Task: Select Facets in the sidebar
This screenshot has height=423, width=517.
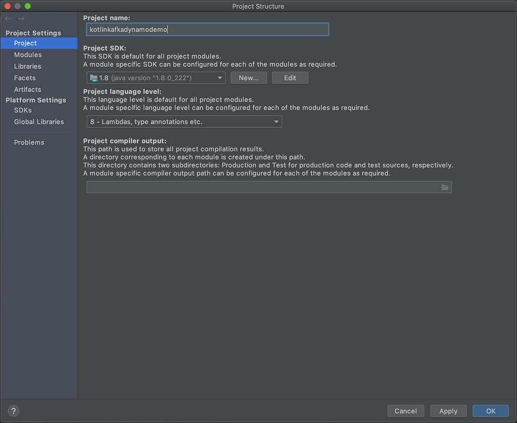Action: tap(25, 78)
